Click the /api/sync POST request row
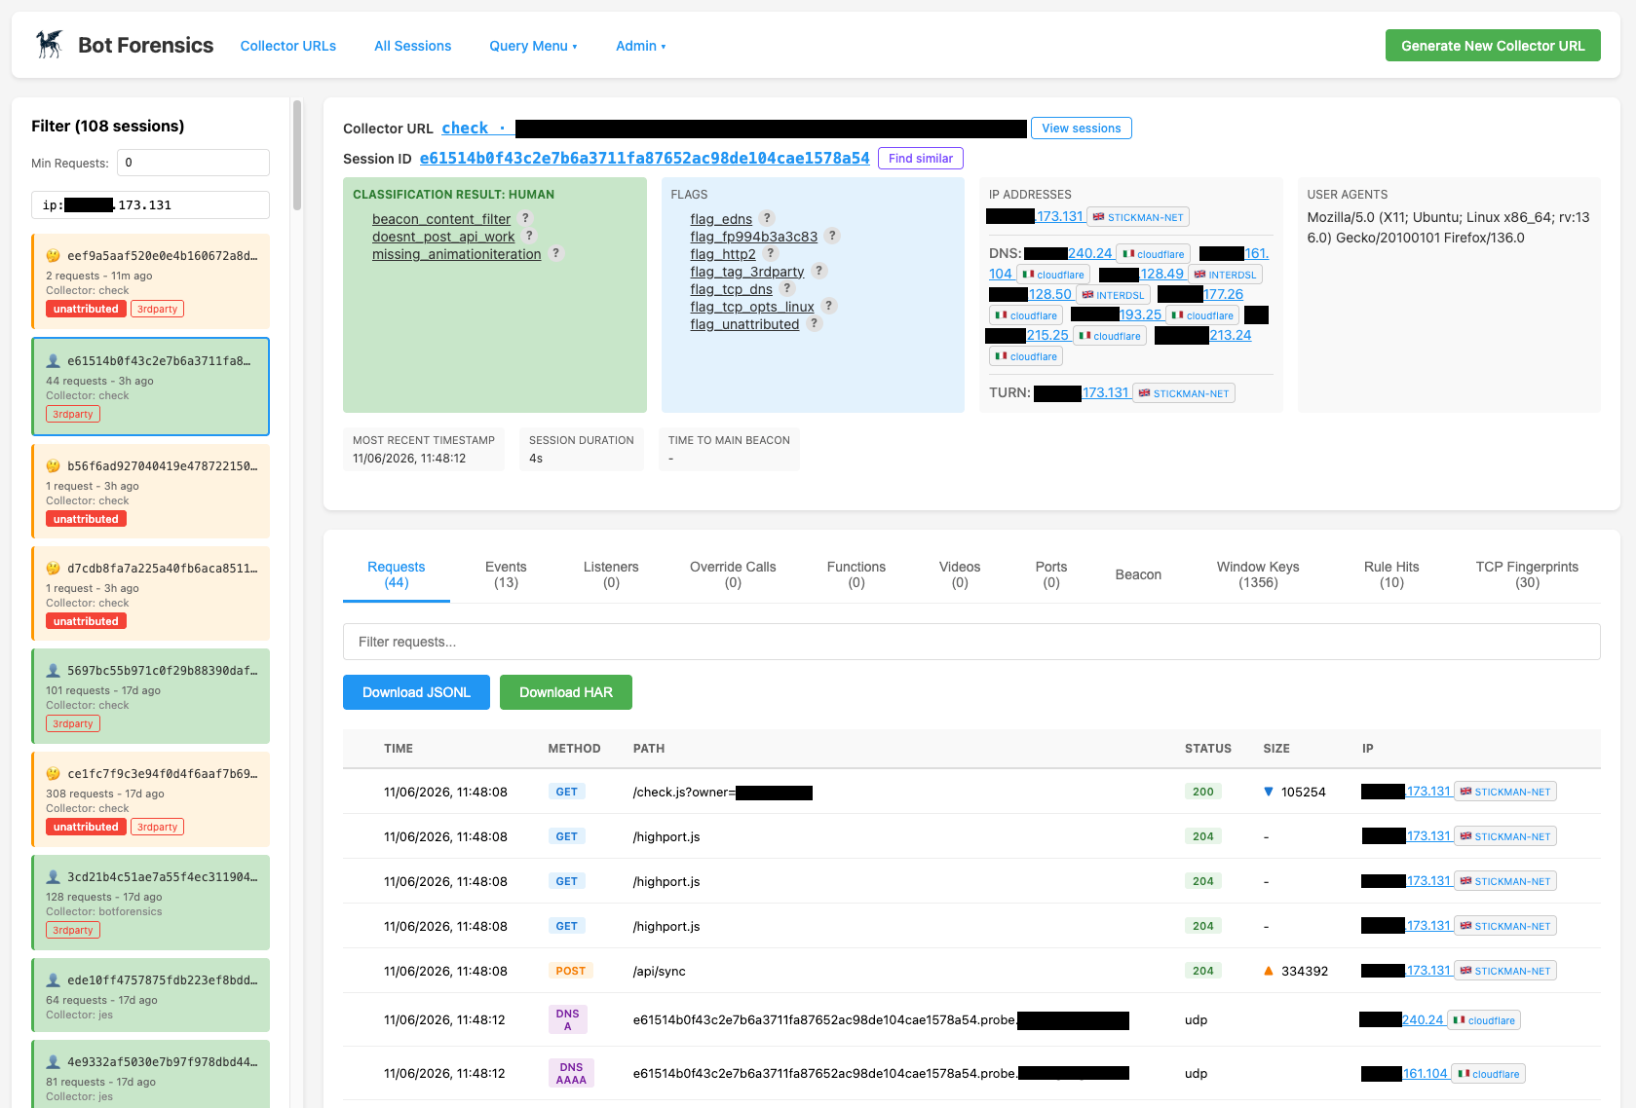 (971, 971)
